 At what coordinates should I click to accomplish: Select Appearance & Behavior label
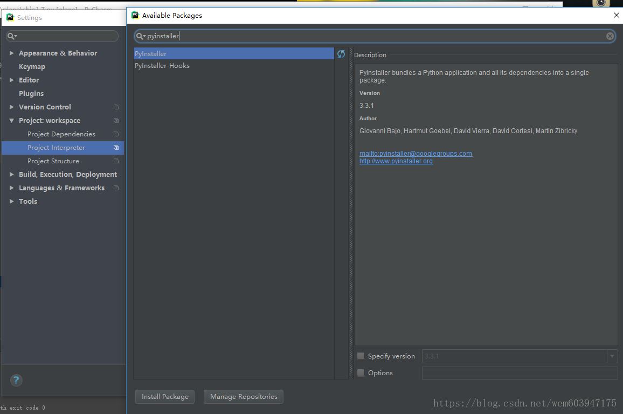pyautogui.click(x=58, y=53)
